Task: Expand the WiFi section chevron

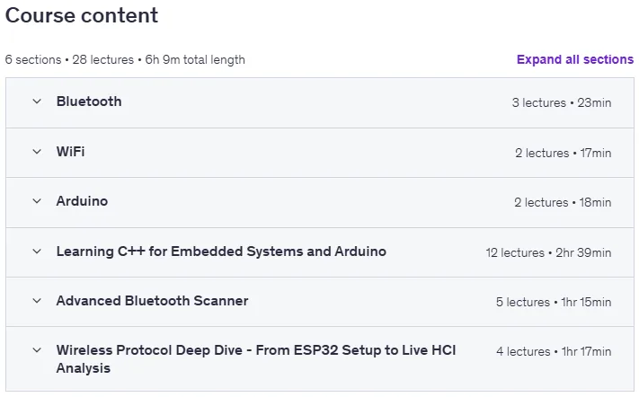Action: (x=37, y=152)
